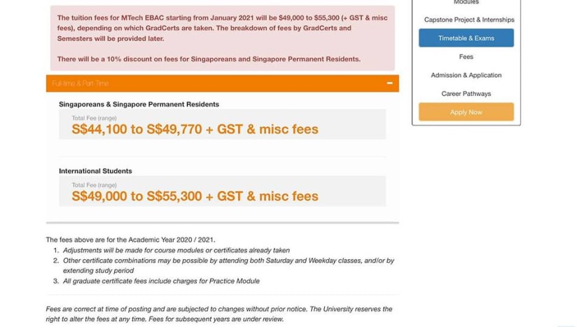Screen dimensions: 581x327
Task: Click the first Total Fee (range) label
Action: 94,118
